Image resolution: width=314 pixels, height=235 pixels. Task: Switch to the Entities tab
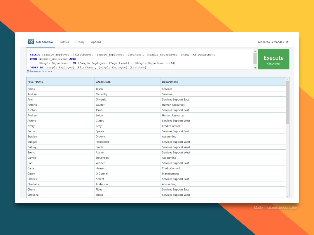64,42
